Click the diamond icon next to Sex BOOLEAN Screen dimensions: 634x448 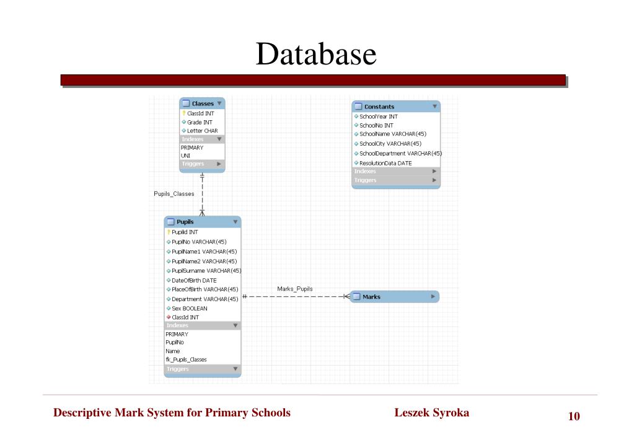tap(169, 308)
